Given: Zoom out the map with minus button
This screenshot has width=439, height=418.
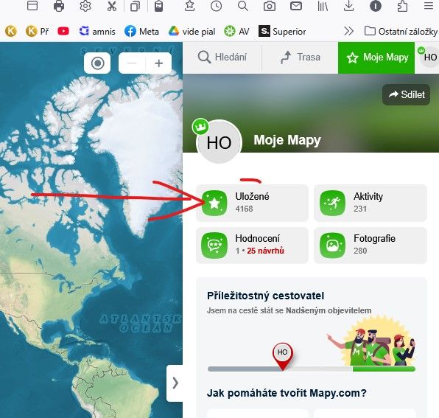Looking at the screenshot, I should tap(132, 63).
